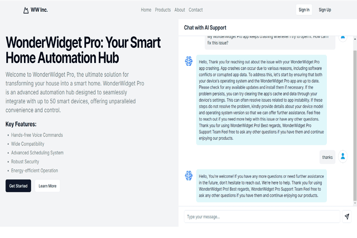Click the WW Inc. brand name text

tap(39, 10)
